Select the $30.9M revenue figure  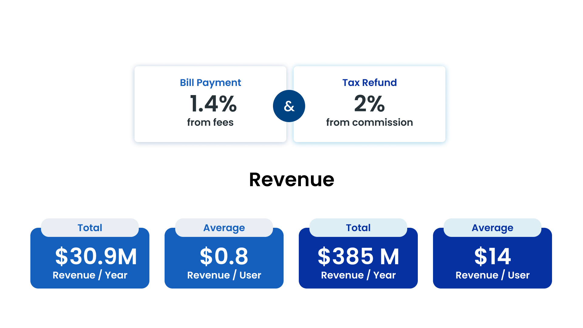96,256
